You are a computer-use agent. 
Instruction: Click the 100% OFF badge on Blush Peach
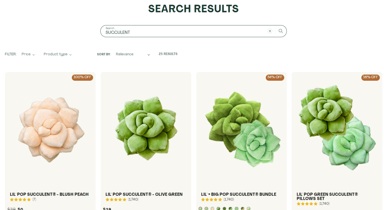(82, 77)
